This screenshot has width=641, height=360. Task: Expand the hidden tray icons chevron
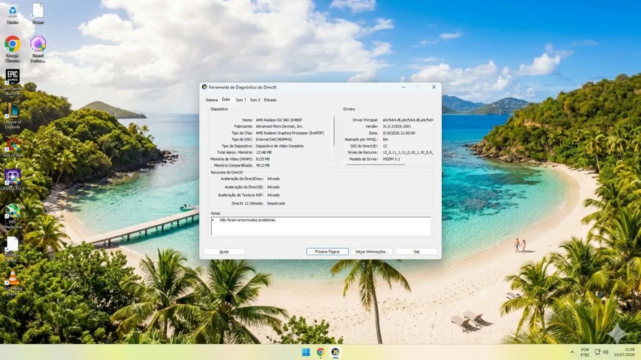click(x=572, y=352)
